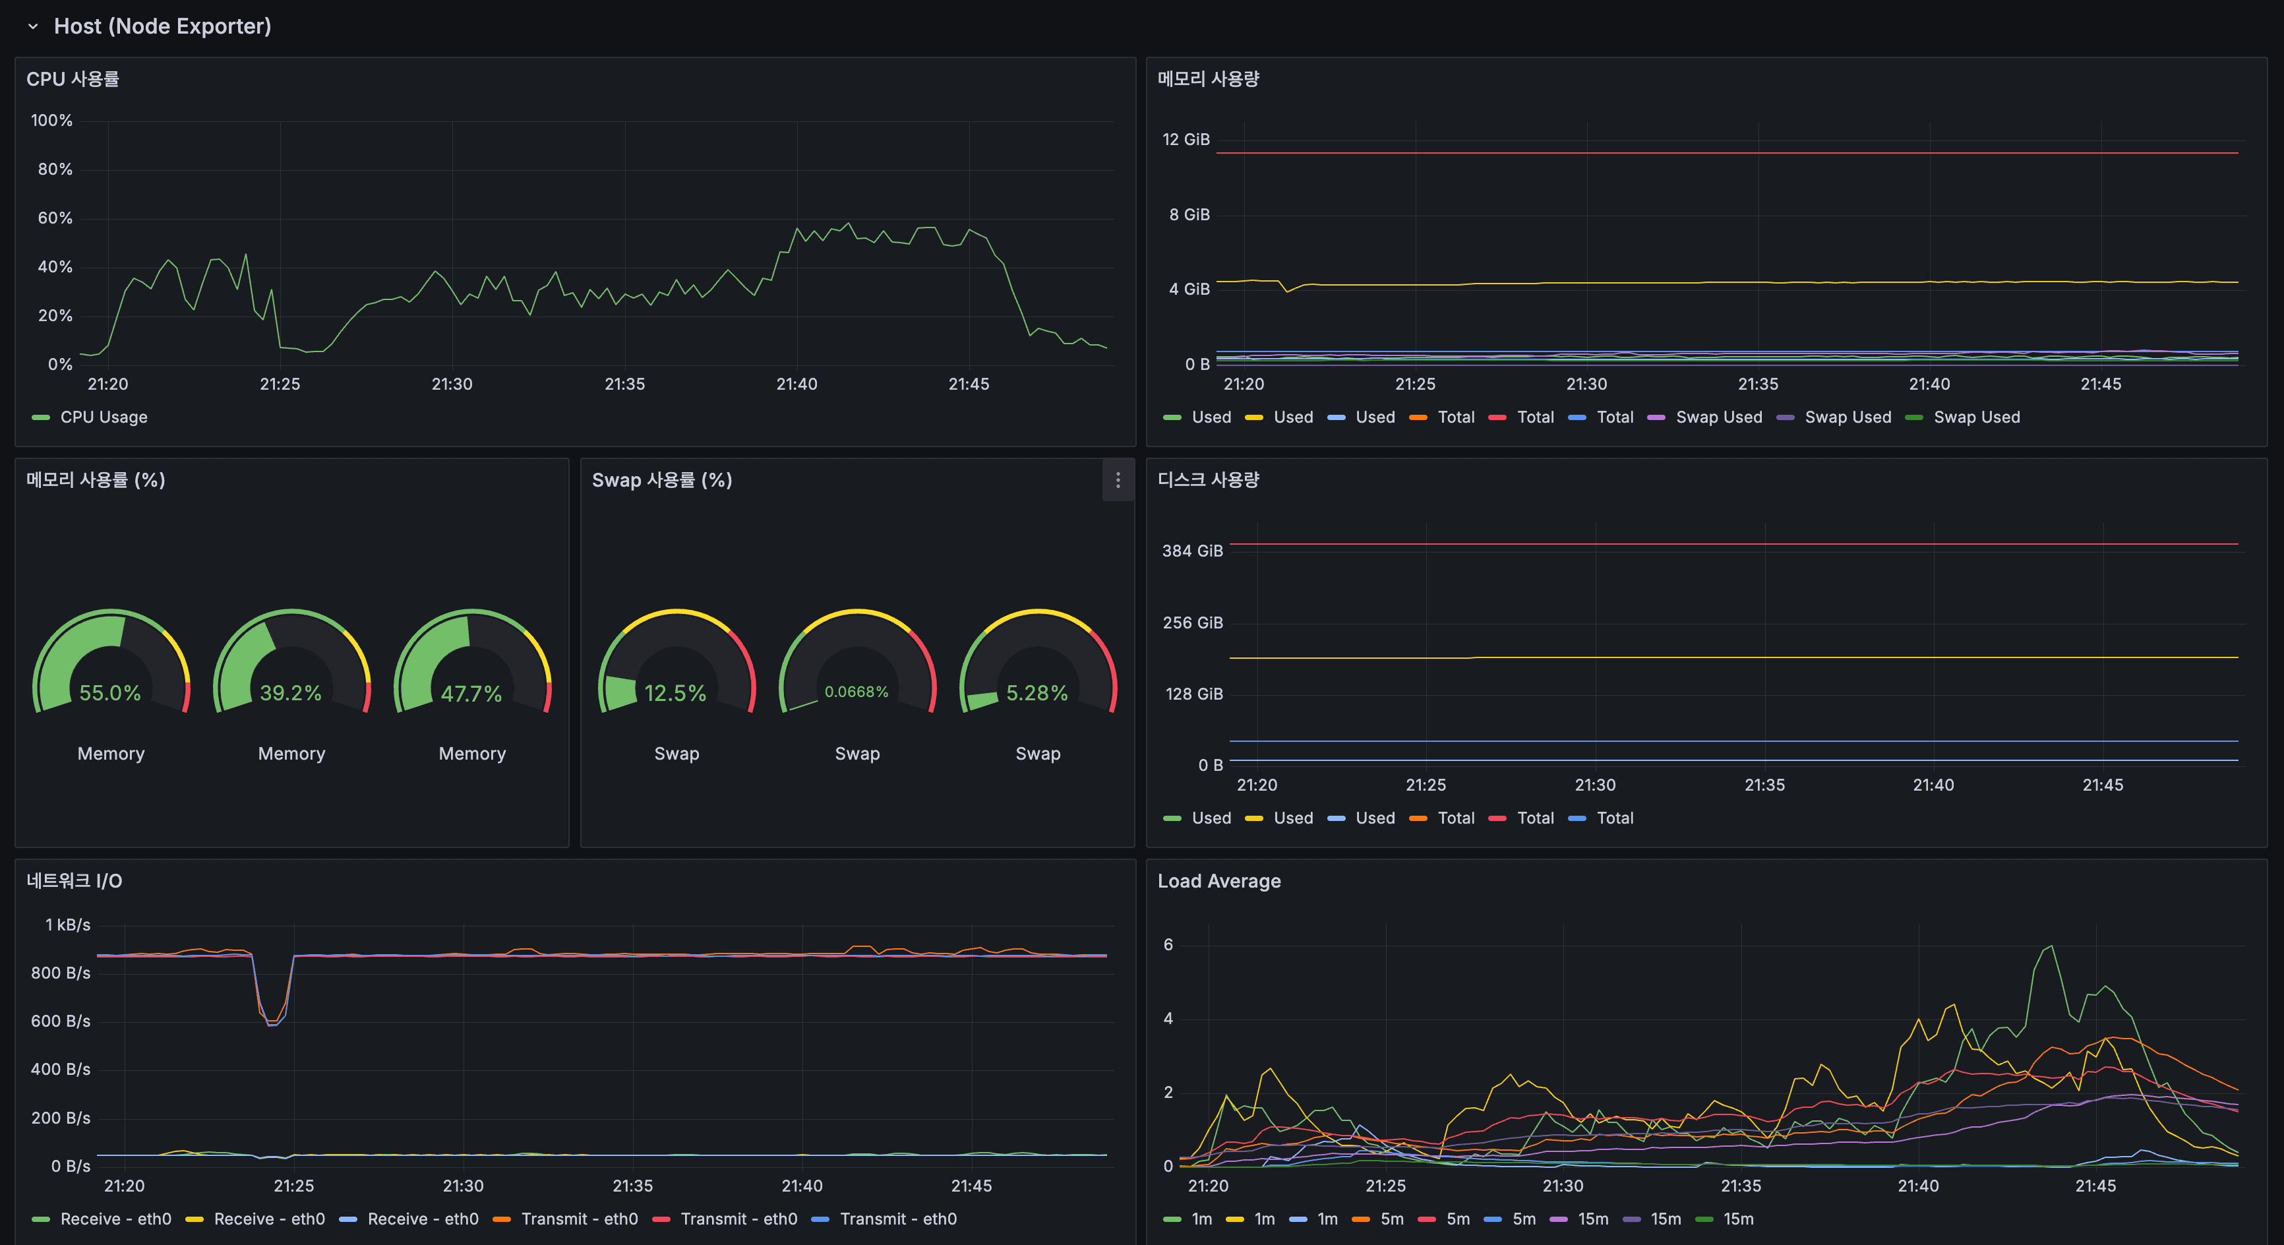The height and width of the screenshot is (1245, 2284).
Task: Open the CPU 사용률 panel title menu
Action: (73, 79)
